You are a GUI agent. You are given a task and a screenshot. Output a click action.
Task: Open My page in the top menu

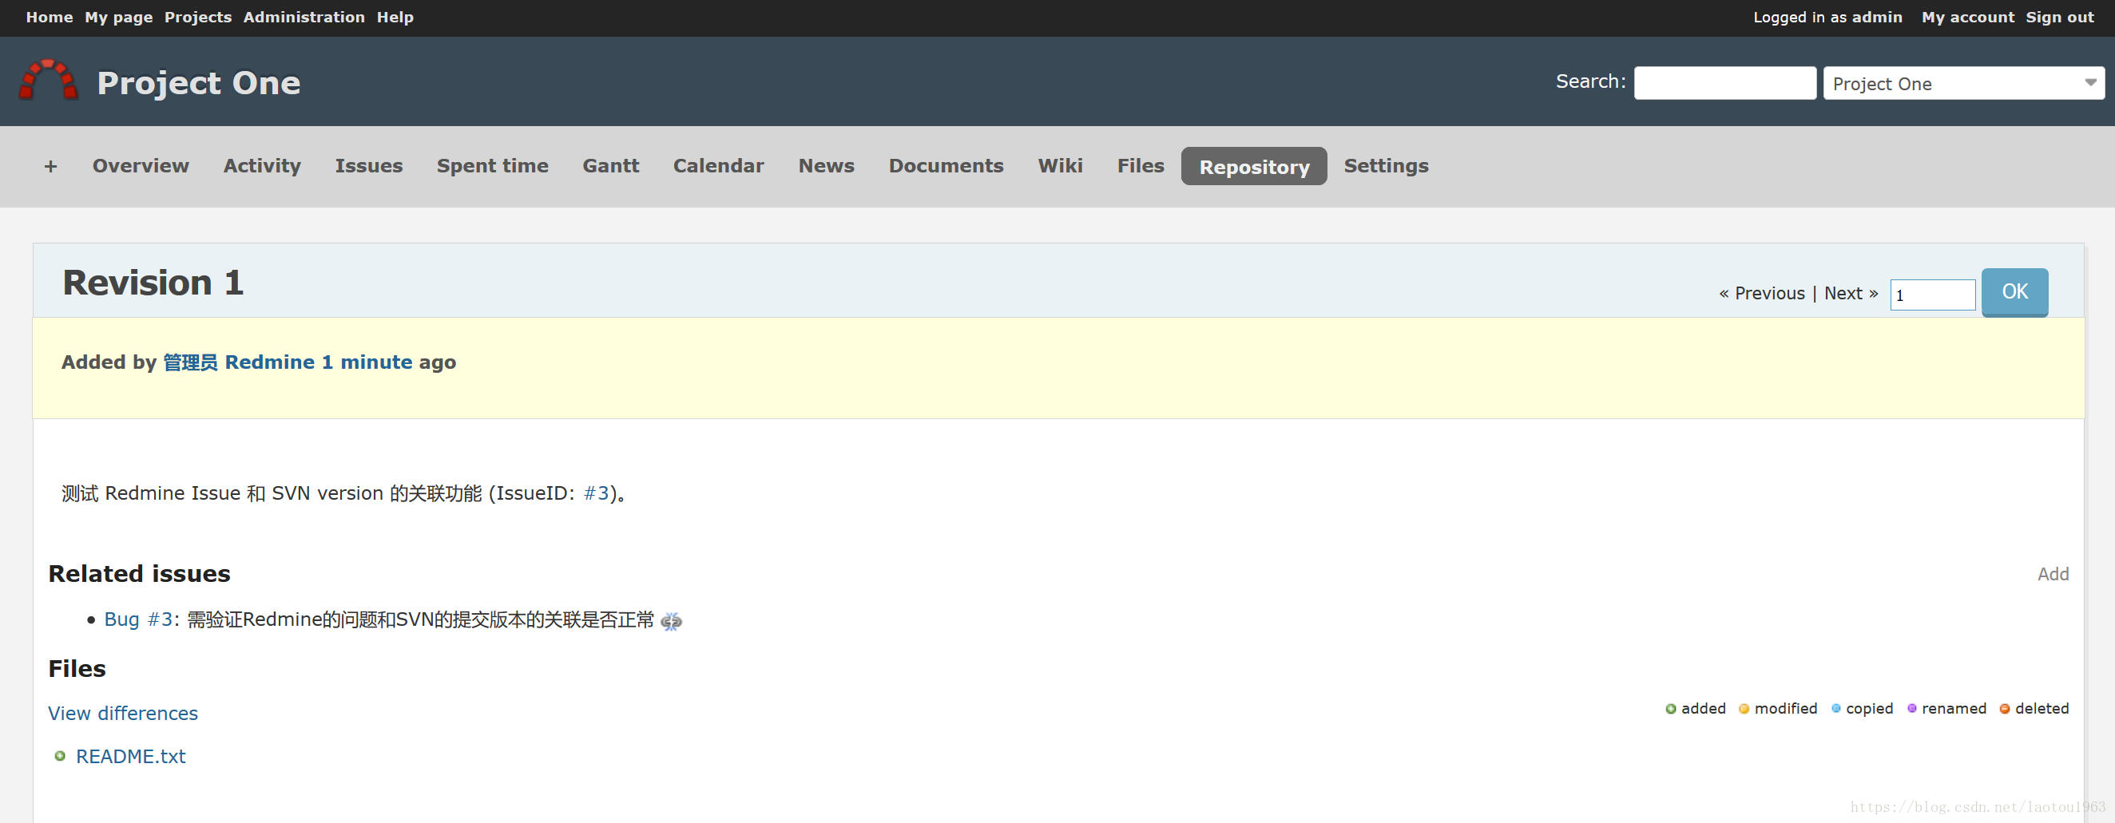tap(118, 18)
